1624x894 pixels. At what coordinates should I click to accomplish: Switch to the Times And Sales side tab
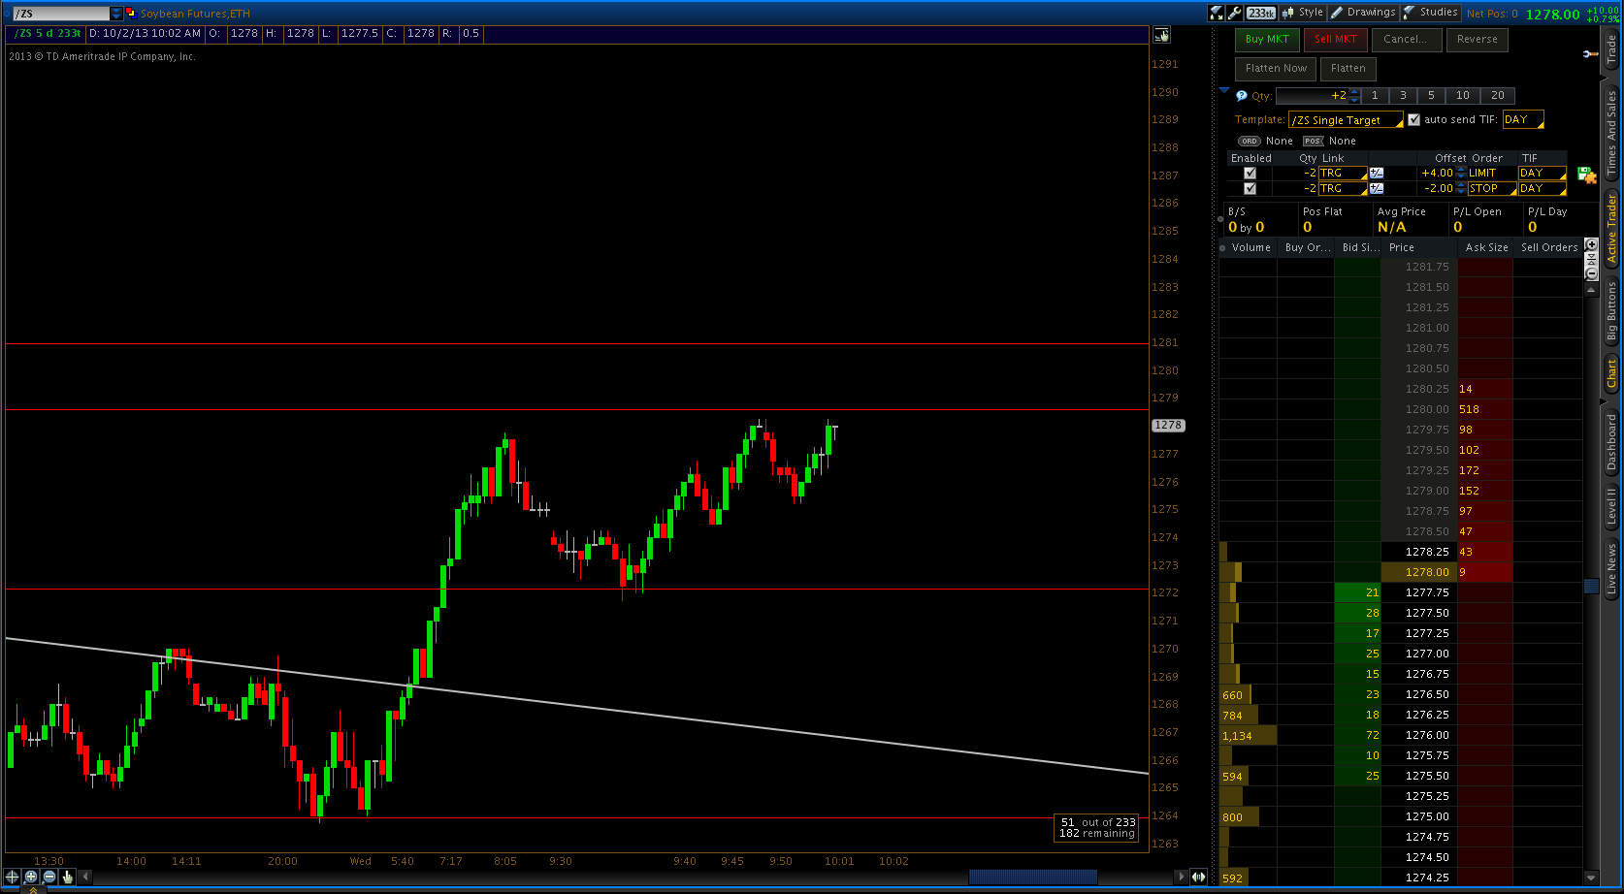1611,133
